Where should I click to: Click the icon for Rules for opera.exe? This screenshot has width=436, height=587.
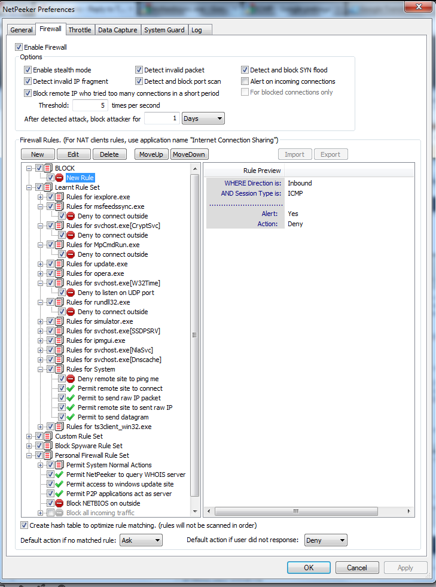59,273
